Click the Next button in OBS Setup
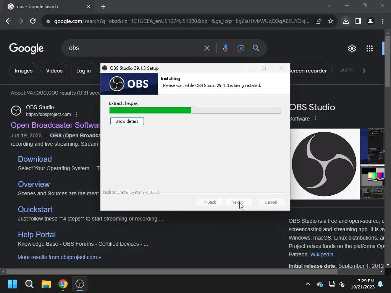Image resolution: width=391 pixels, height=293 pixels. (238, 202)
